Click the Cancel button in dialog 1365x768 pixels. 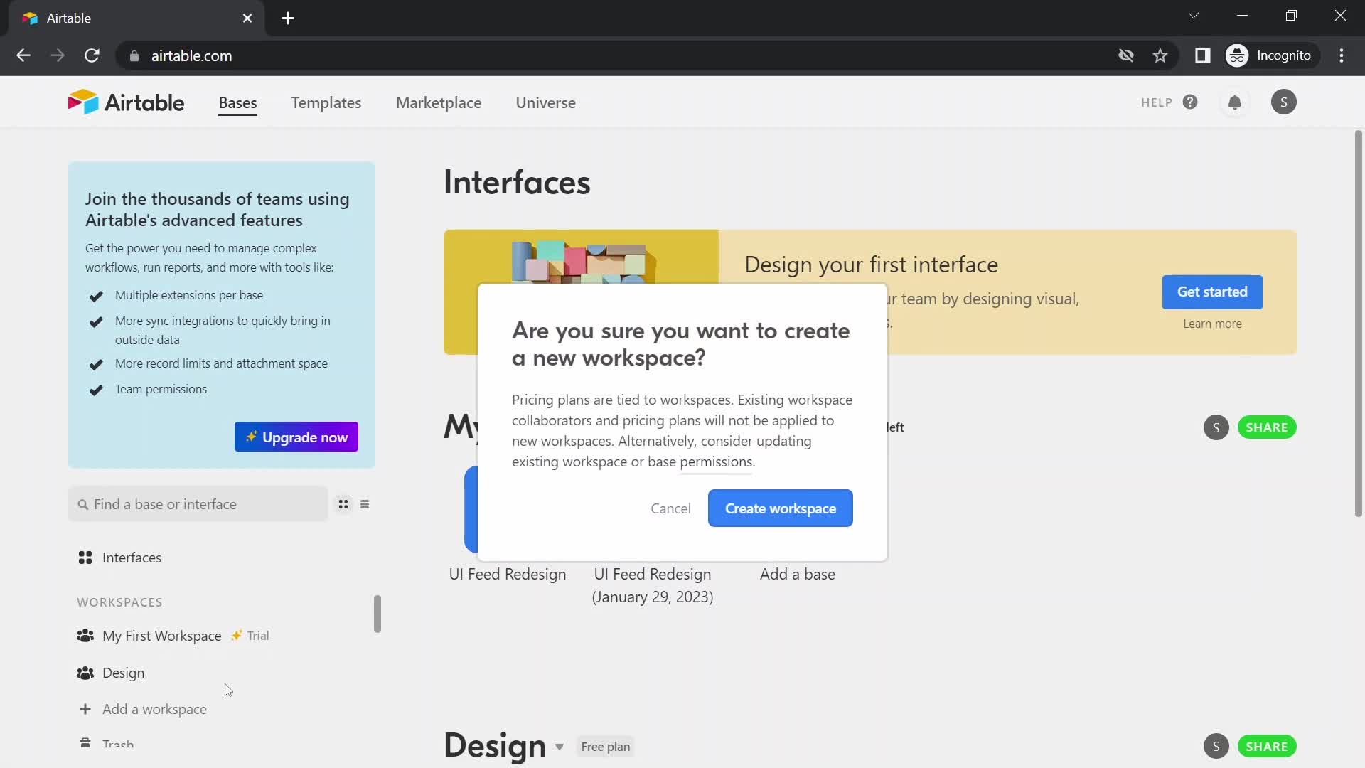[670, 507]
